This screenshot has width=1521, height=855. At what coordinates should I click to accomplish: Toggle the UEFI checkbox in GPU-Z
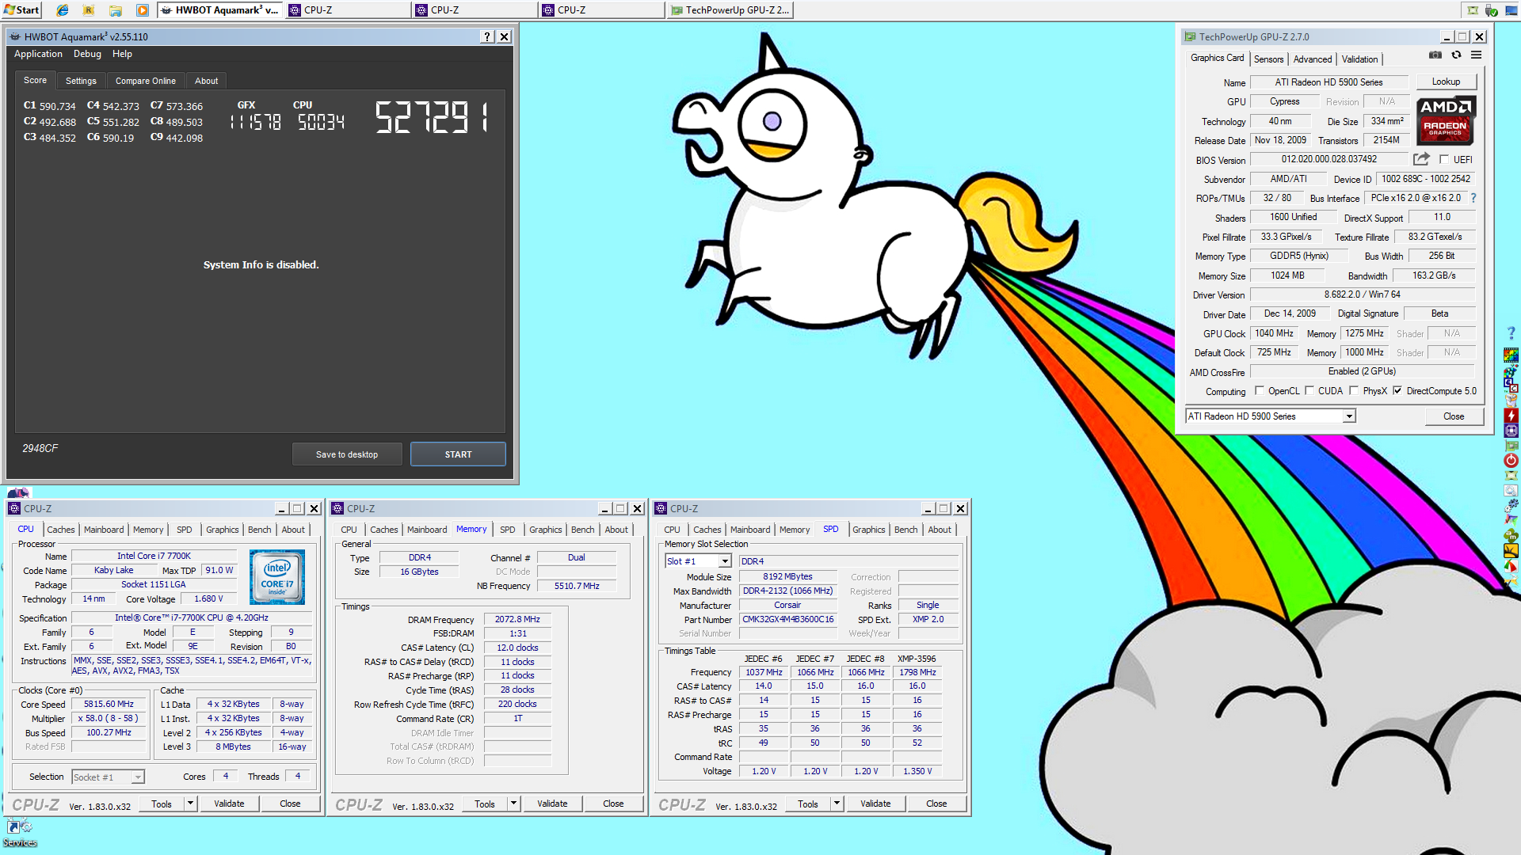(1444, 160)
